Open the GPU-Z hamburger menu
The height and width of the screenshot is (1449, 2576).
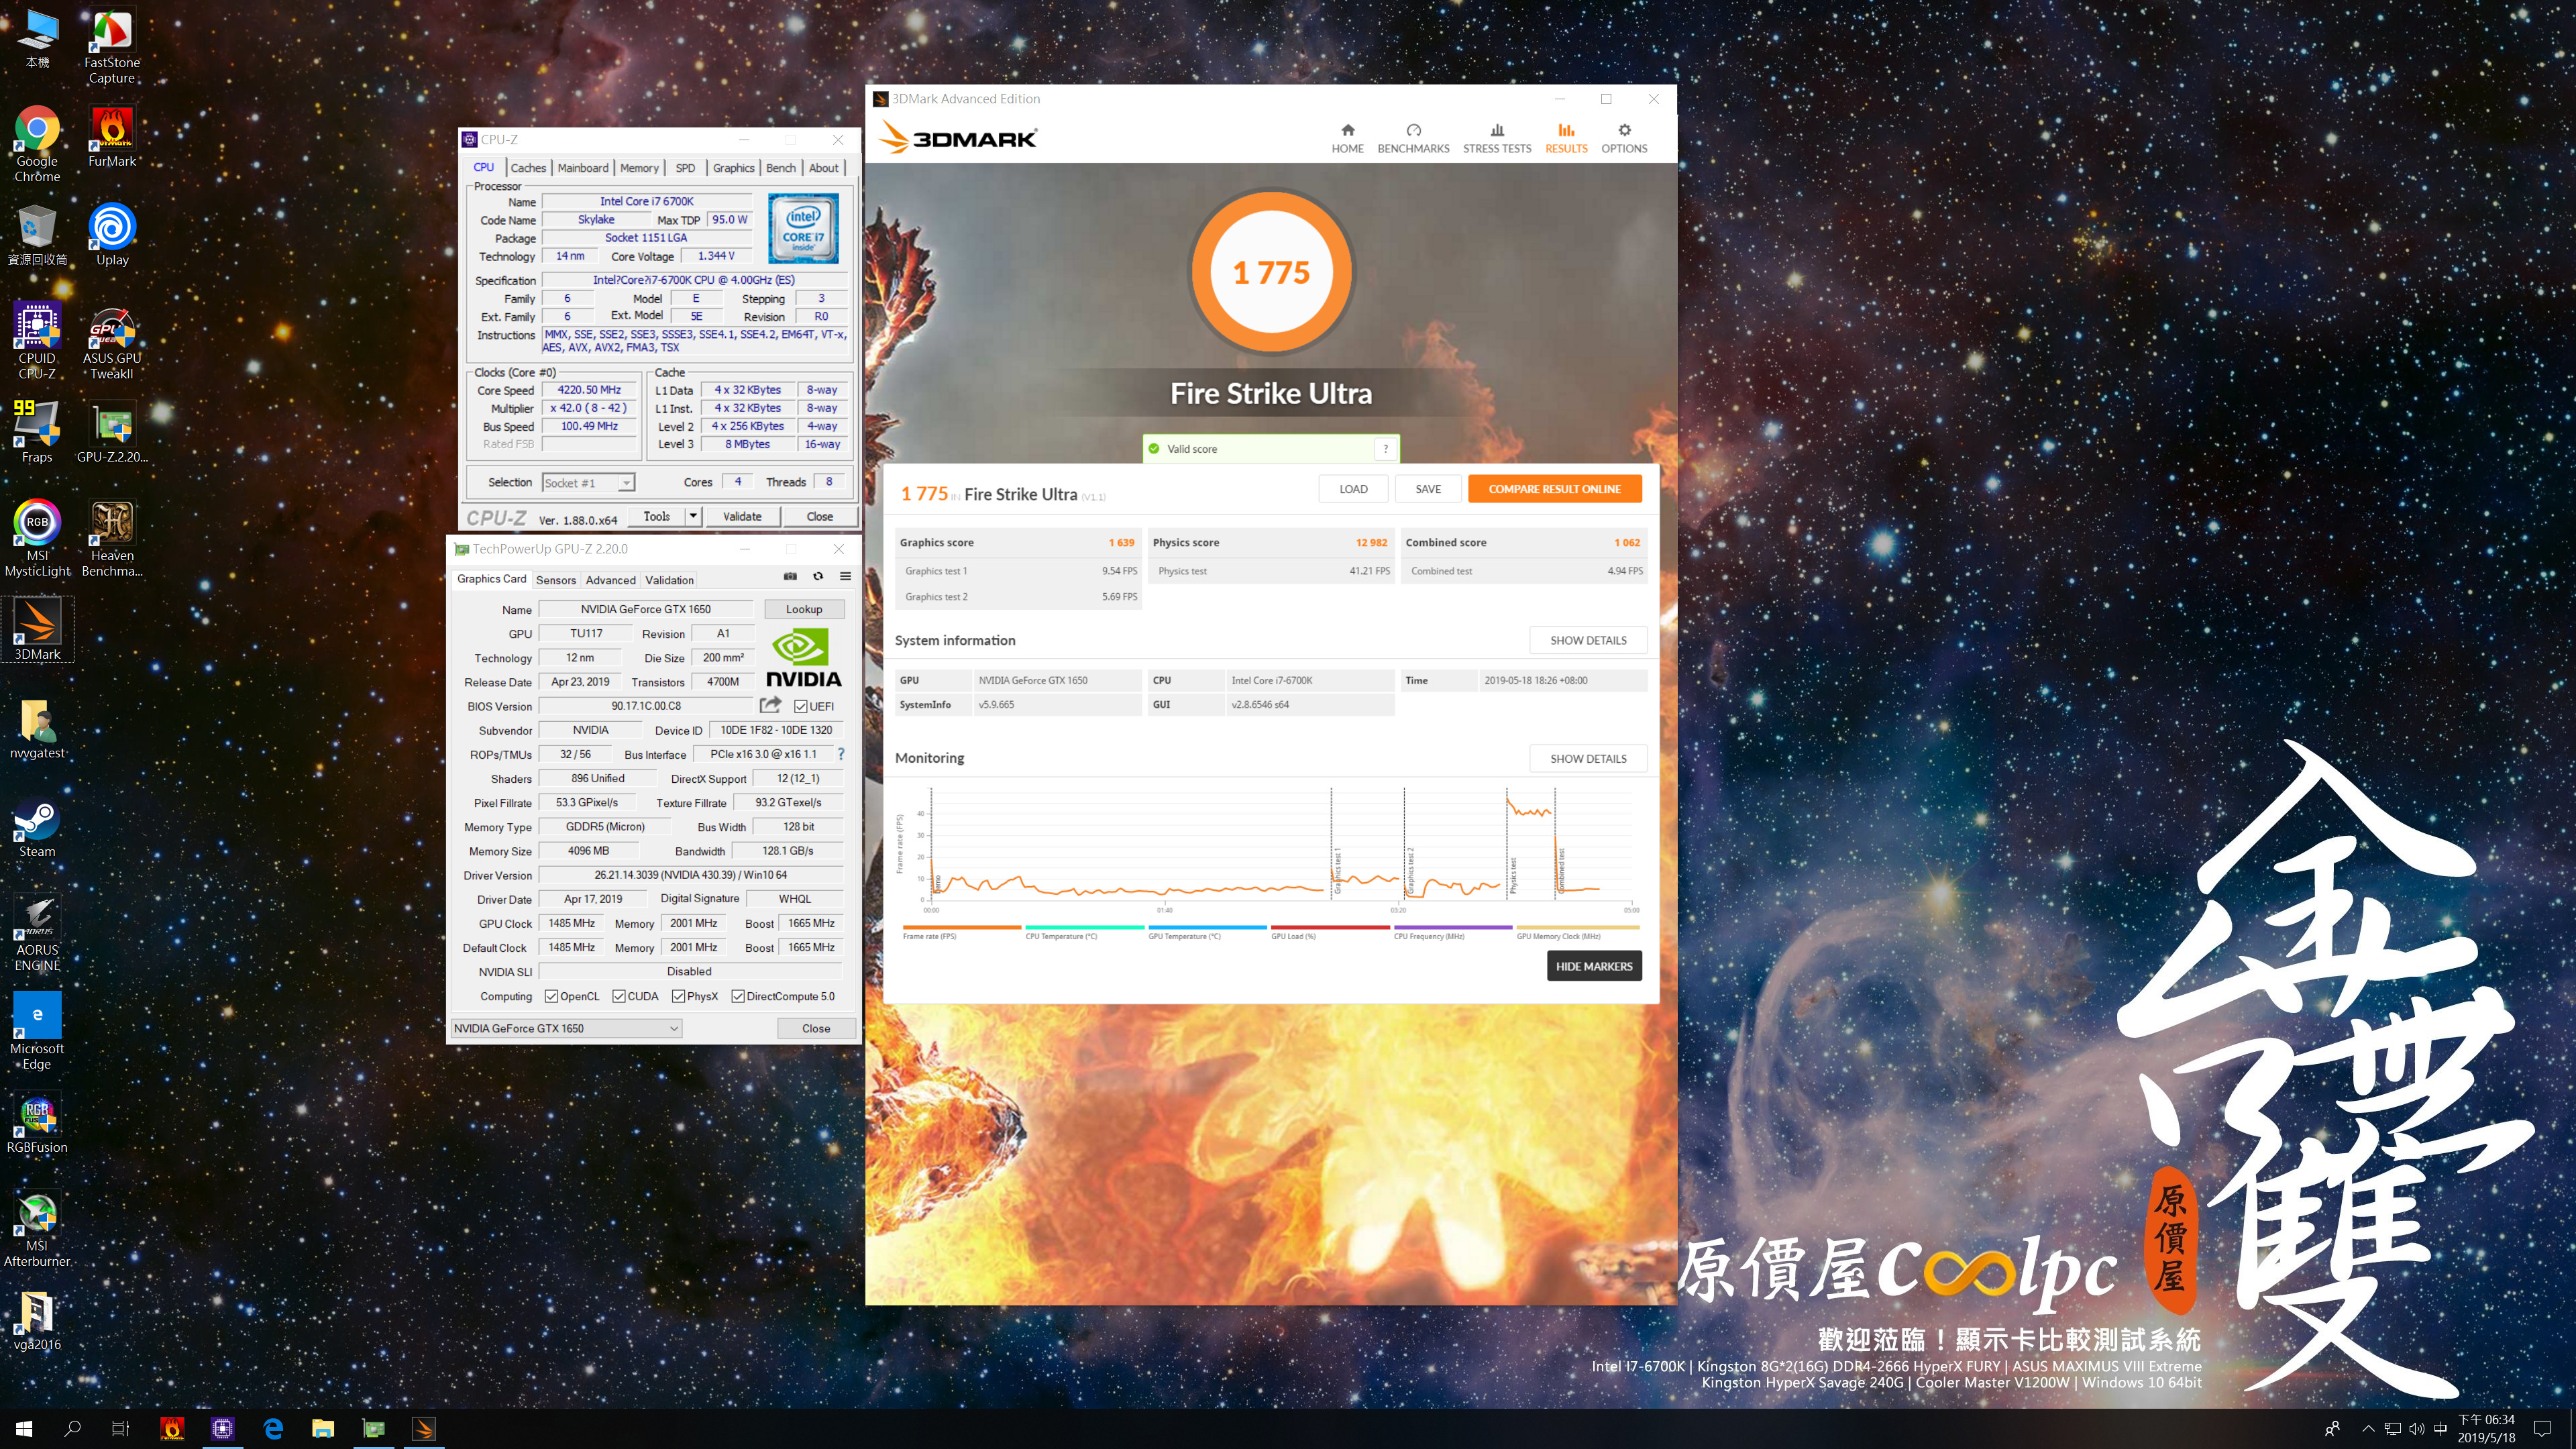click(845, 576)
